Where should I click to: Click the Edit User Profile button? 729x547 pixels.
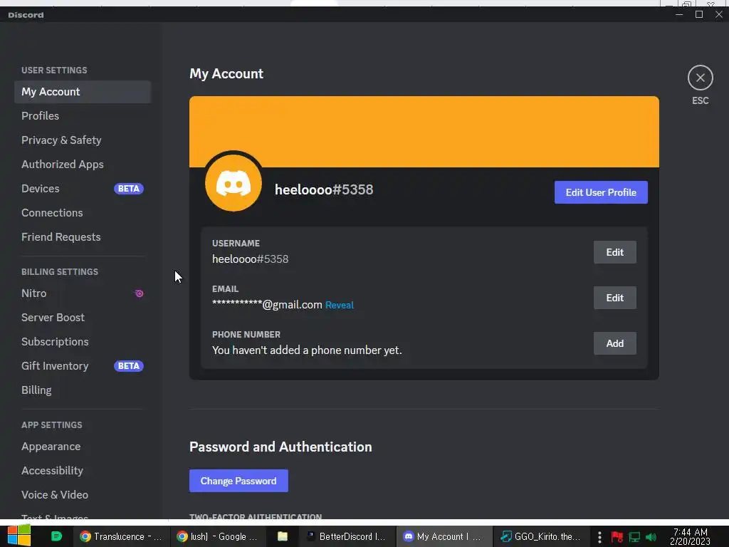pos(601,192)
